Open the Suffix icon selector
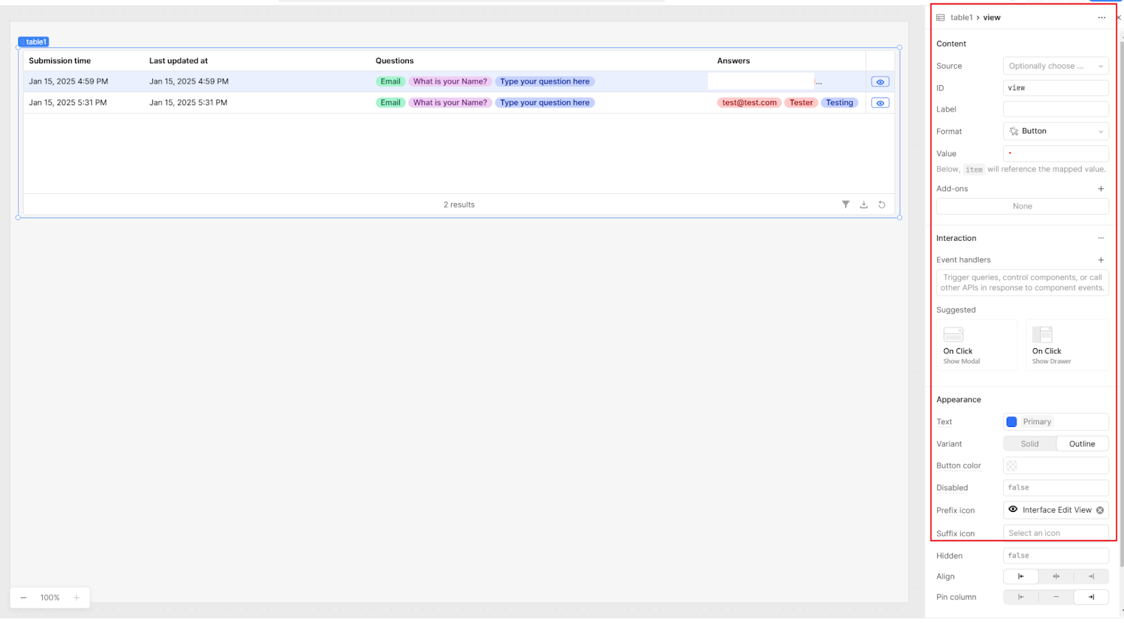This screenshot has width=1124, height=623. pyautogui.click(x=1056, y=533)
